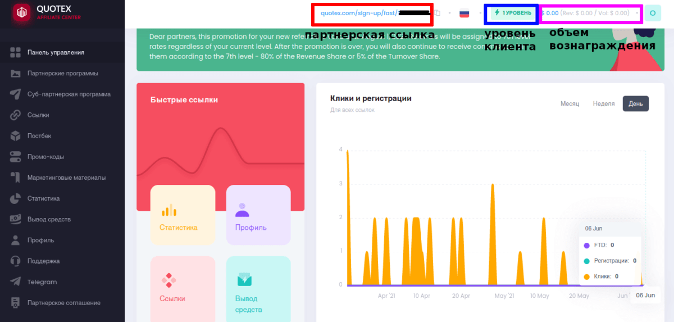Image resolution: width=674 pixels, height=322 pixels.
Task: Open the Ссылки quick link tile
Action: (183, 286)
